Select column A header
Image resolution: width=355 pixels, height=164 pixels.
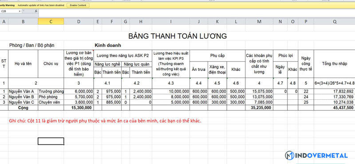(4, 21)
